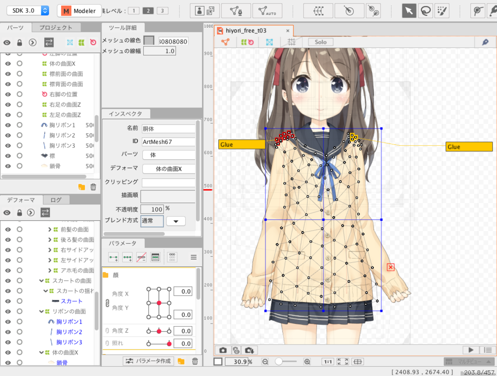This screenshot has width=497, height=376.
Task: Click the 不透明度 value field
Action: 152,209
